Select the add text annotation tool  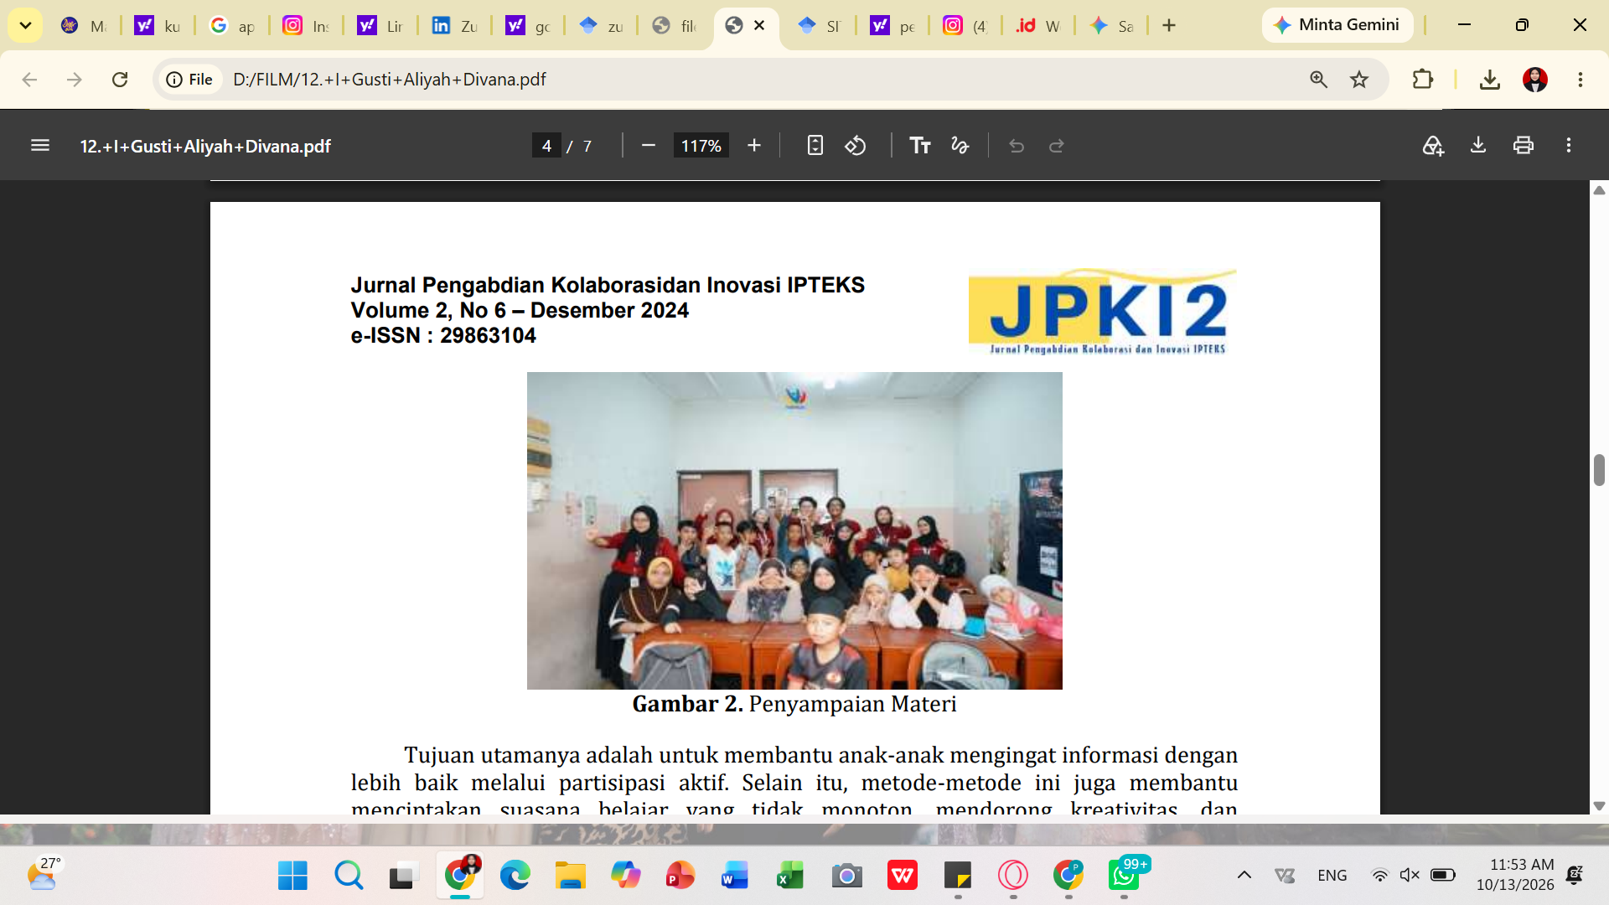point(920,146)
